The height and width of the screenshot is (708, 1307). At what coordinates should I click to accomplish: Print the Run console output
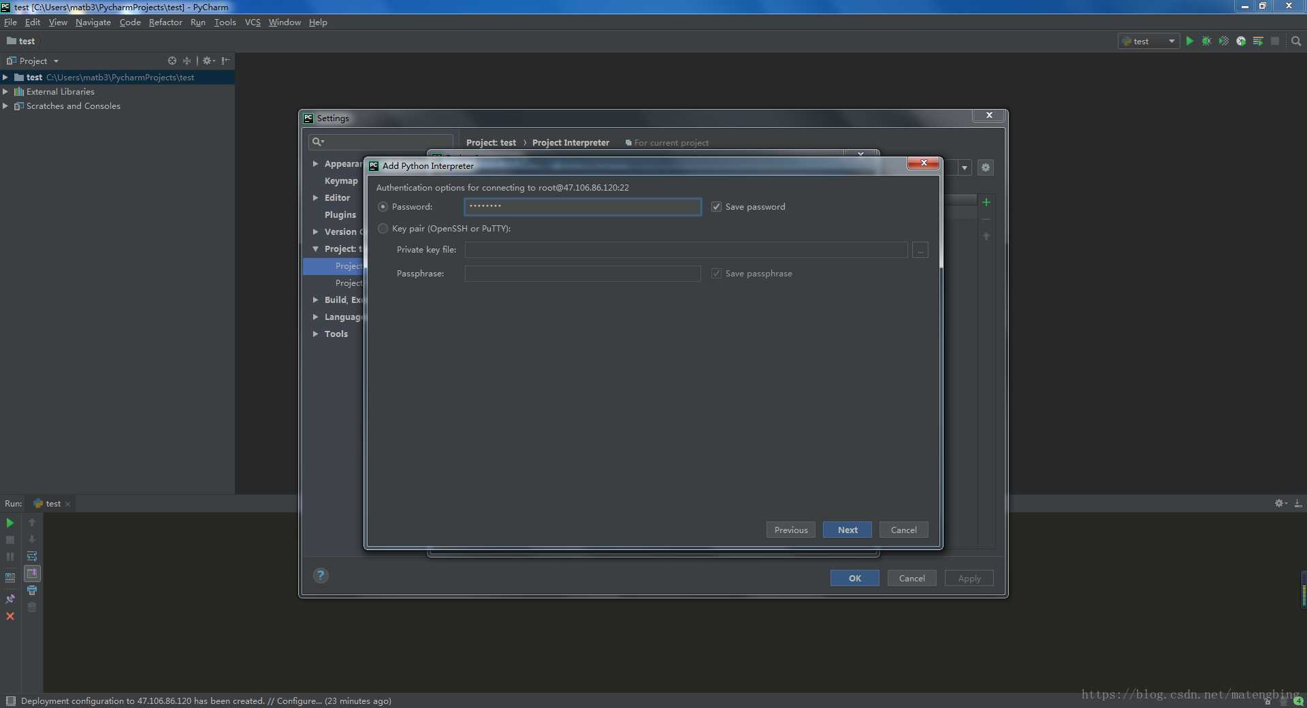pos(32,590)
